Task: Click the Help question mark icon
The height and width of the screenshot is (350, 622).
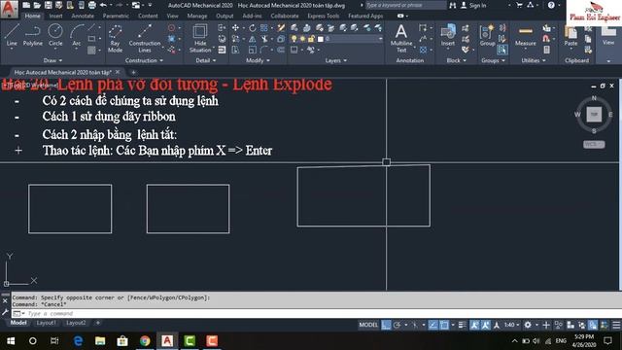Action: (551, 5)
